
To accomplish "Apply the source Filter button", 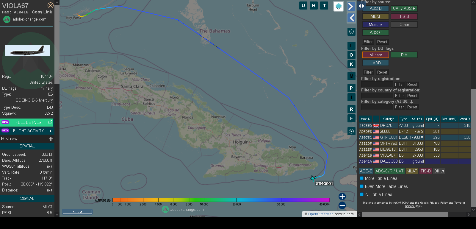I will point(368,42).
